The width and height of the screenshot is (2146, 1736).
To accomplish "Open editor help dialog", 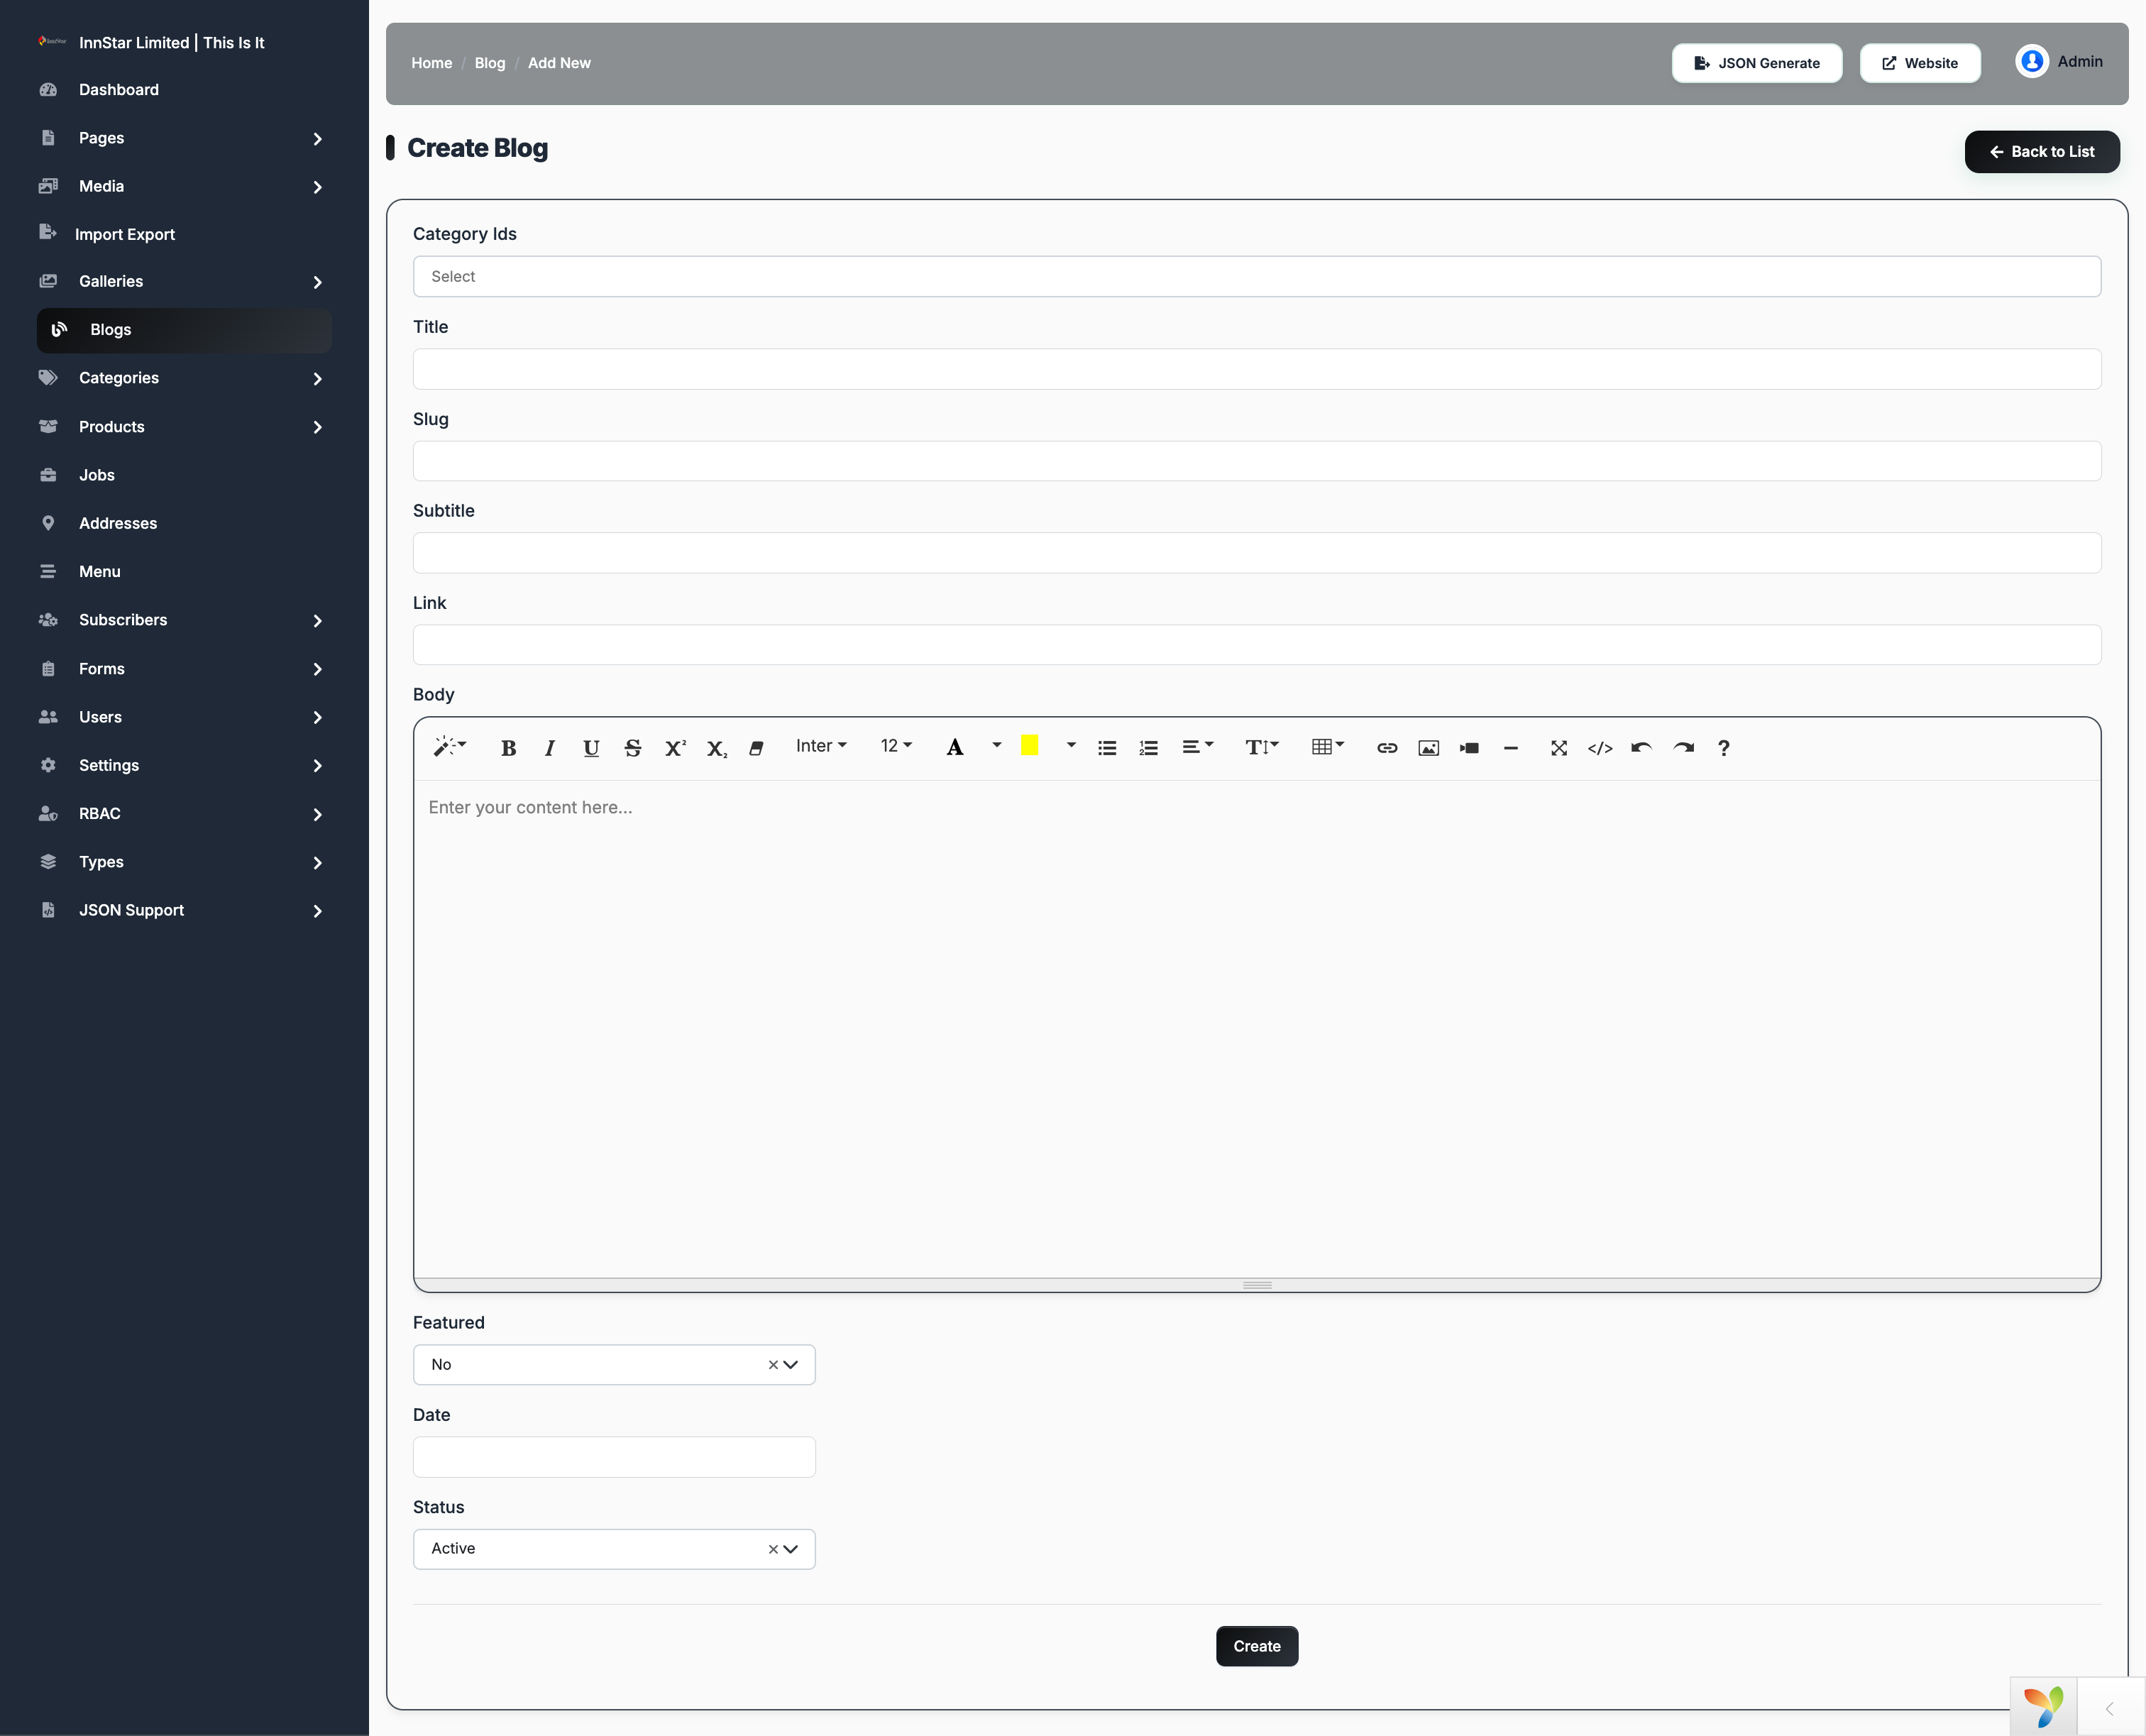I will click(x=1724, y=748).
